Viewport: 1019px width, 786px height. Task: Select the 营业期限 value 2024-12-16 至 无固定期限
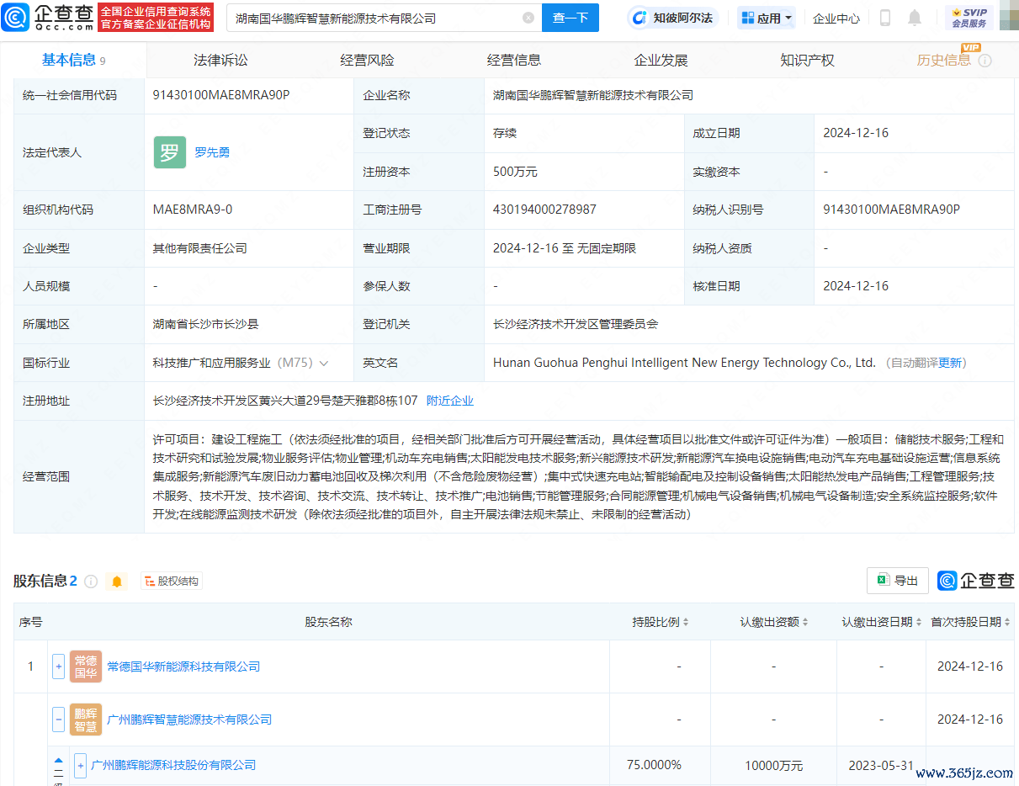[565, 248]
